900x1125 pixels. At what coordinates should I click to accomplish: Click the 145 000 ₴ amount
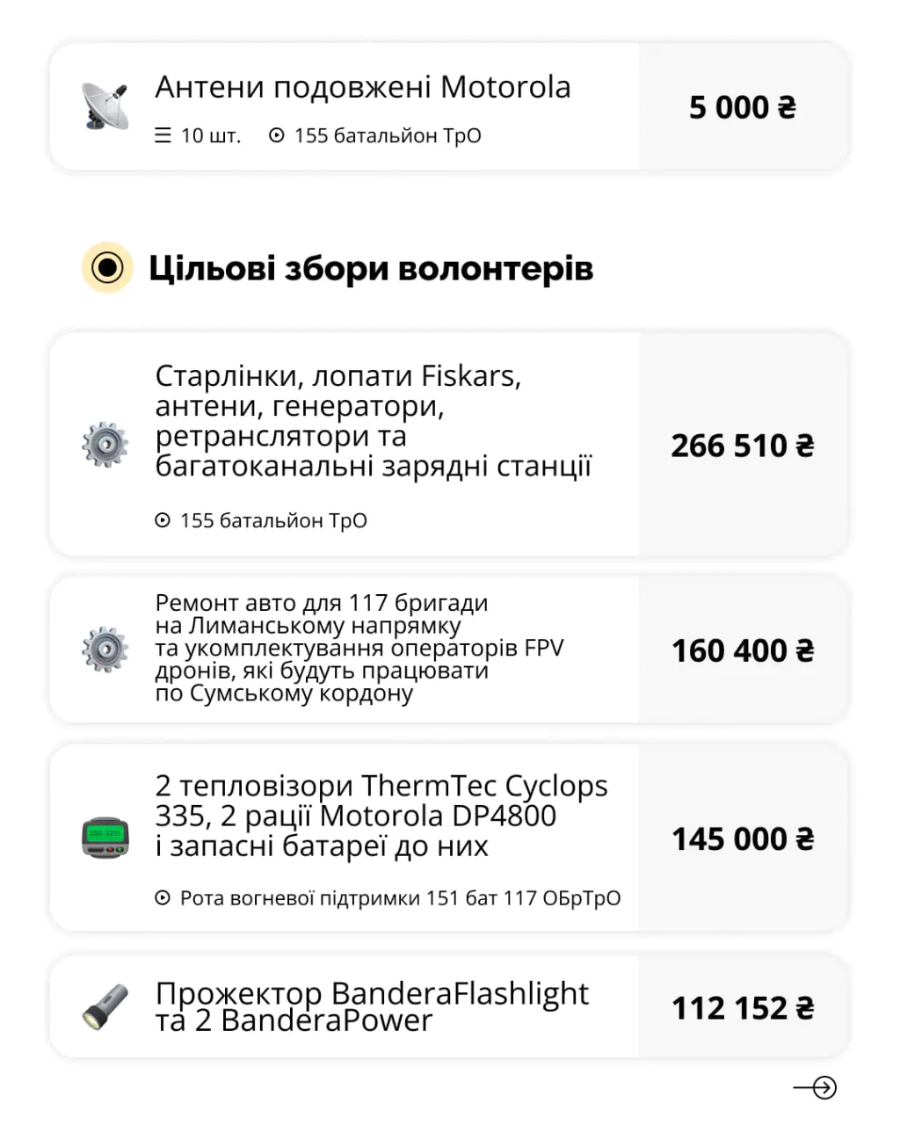pos(743,838)
